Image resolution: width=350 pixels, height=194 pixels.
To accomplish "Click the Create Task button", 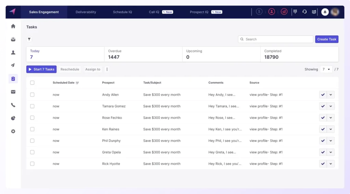I will pos(326,39).
